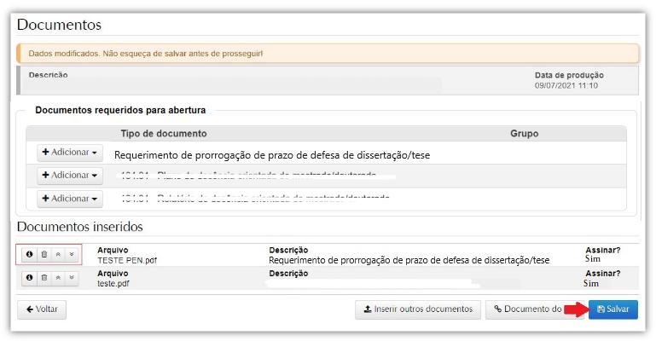
Task: Show info for teste.pdf document
Action: coord(30,278)
